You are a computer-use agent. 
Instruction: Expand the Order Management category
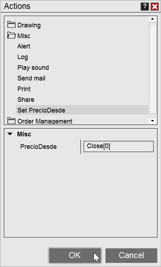(45, 121)
